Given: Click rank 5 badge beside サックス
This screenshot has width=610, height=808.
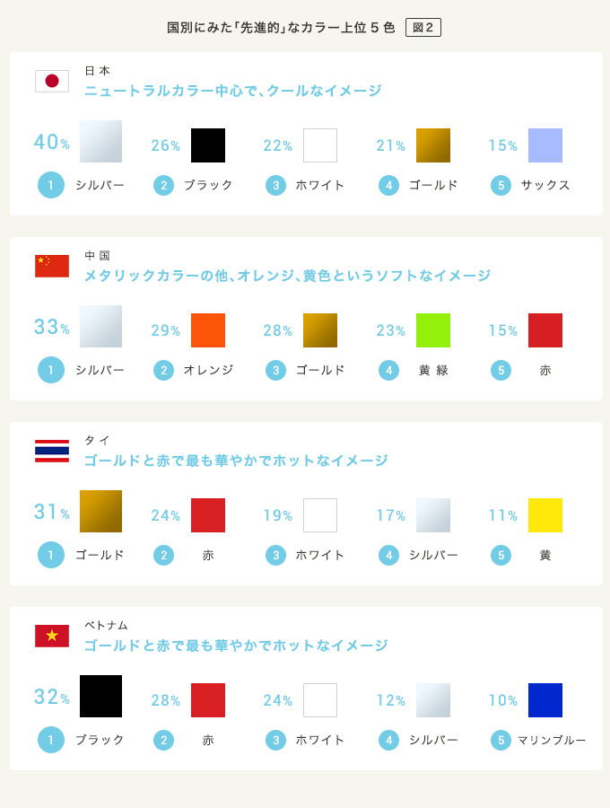Looking at the screenshot, I should [501, 186].
